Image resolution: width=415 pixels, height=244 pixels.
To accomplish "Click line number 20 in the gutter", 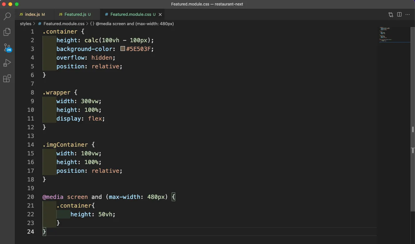I will 31,197.
